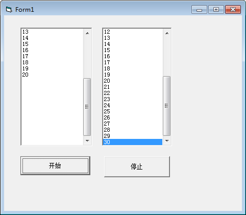This screenshot has height=215, width=246.
Task: Select item 12 in the right list
Action: (x=133, y=32)
